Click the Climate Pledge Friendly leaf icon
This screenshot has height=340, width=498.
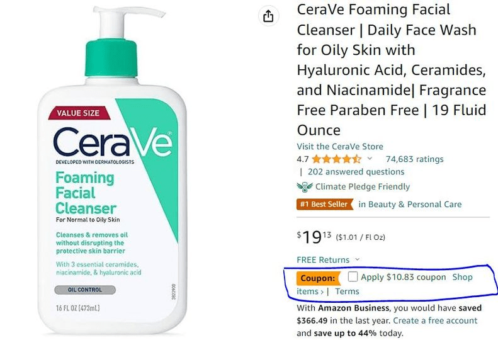[x=305, y=187]
